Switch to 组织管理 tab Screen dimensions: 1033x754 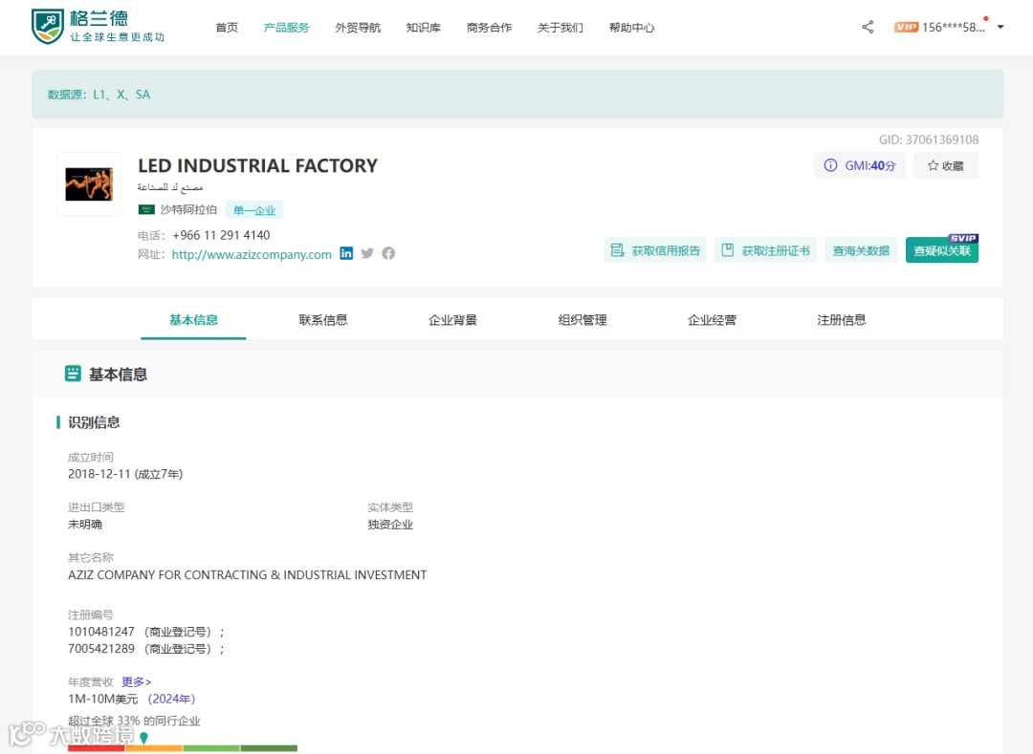coord(582,320)
